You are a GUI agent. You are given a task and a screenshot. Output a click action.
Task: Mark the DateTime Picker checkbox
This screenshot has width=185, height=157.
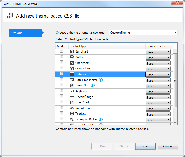(x=62, y=79)
